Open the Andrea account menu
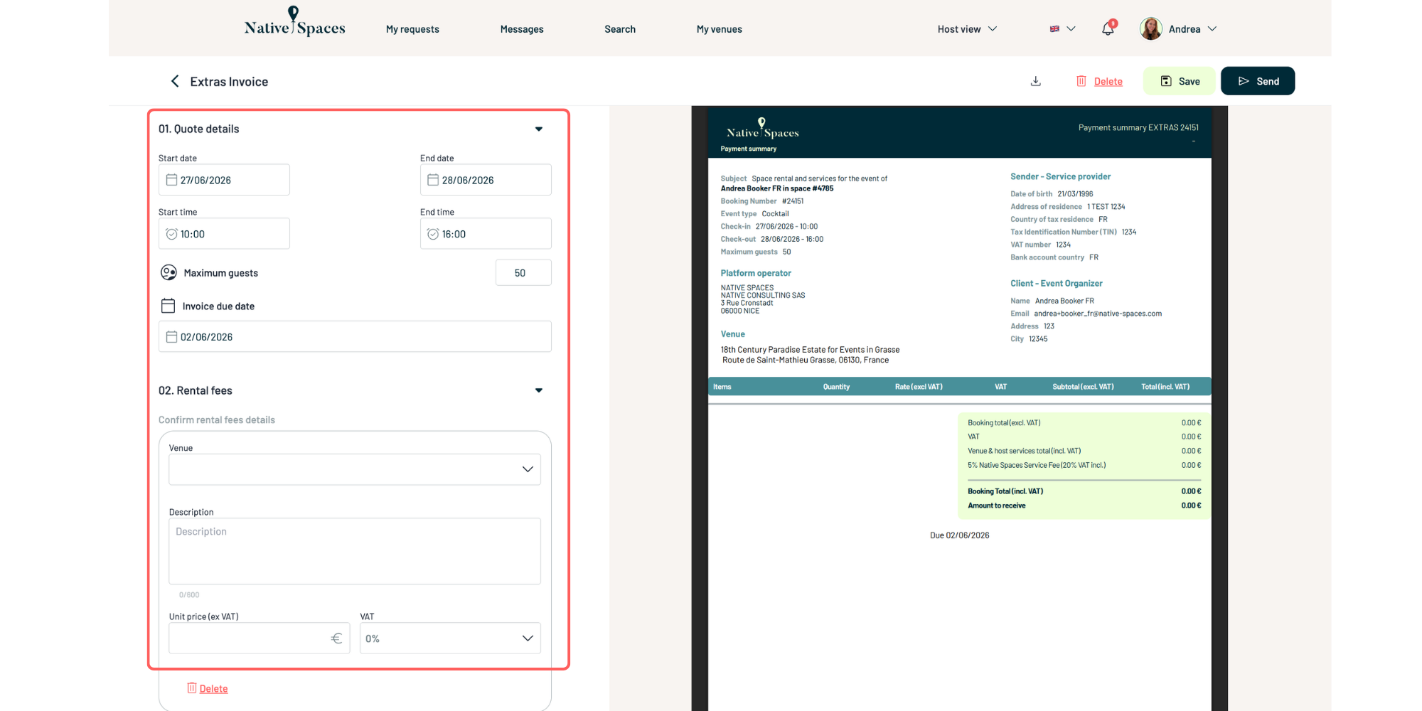This screenshot has width=1422, height=711. pyautogui.click(x=1192, y=29)
